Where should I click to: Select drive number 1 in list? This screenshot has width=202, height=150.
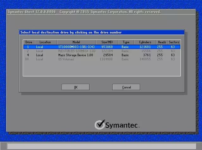[x=28, y=47]
